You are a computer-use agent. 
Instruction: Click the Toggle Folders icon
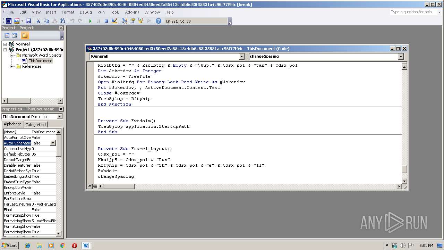(x=25, y=35)
